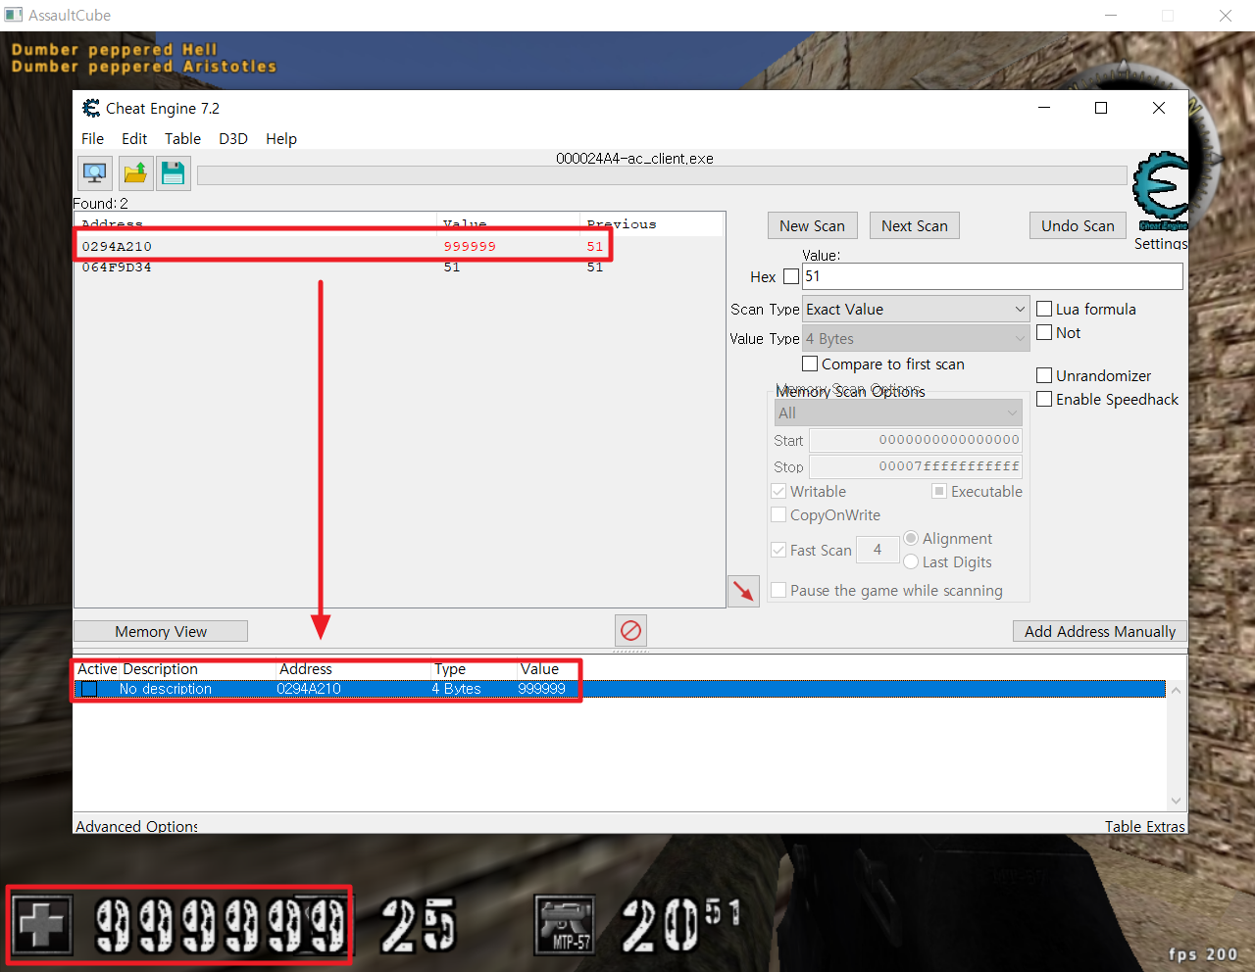This screenshot has width=1255, height=972.
Task: Open the Help menu
Action: [281, 139]
